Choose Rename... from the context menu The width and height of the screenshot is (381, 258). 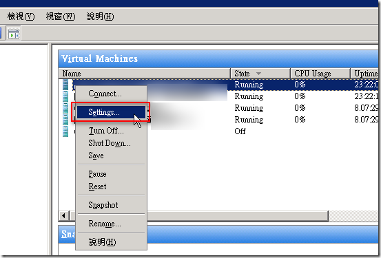[112, 224]
